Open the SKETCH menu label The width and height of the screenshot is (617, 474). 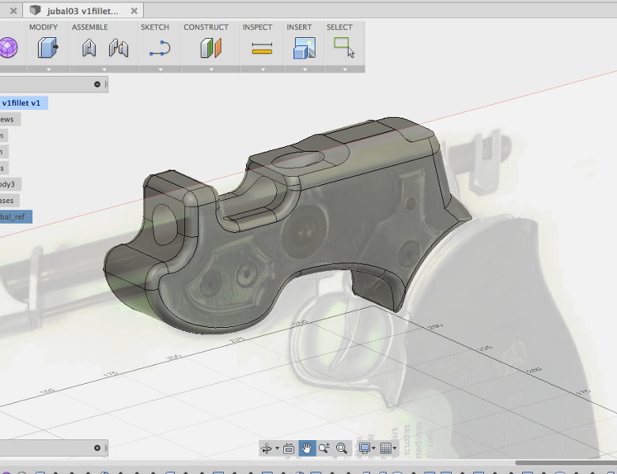click(155, 27)
